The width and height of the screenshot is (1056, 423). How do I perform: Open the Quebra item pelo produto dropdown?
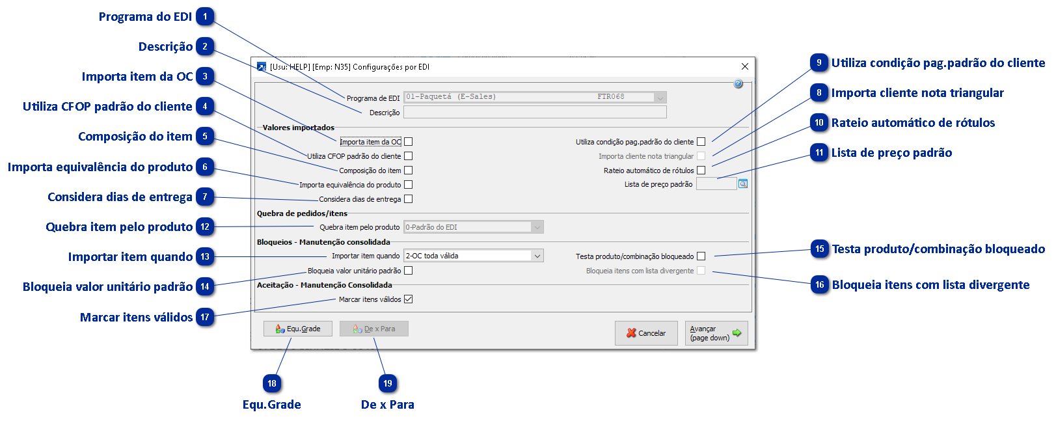tap(537, 227)
